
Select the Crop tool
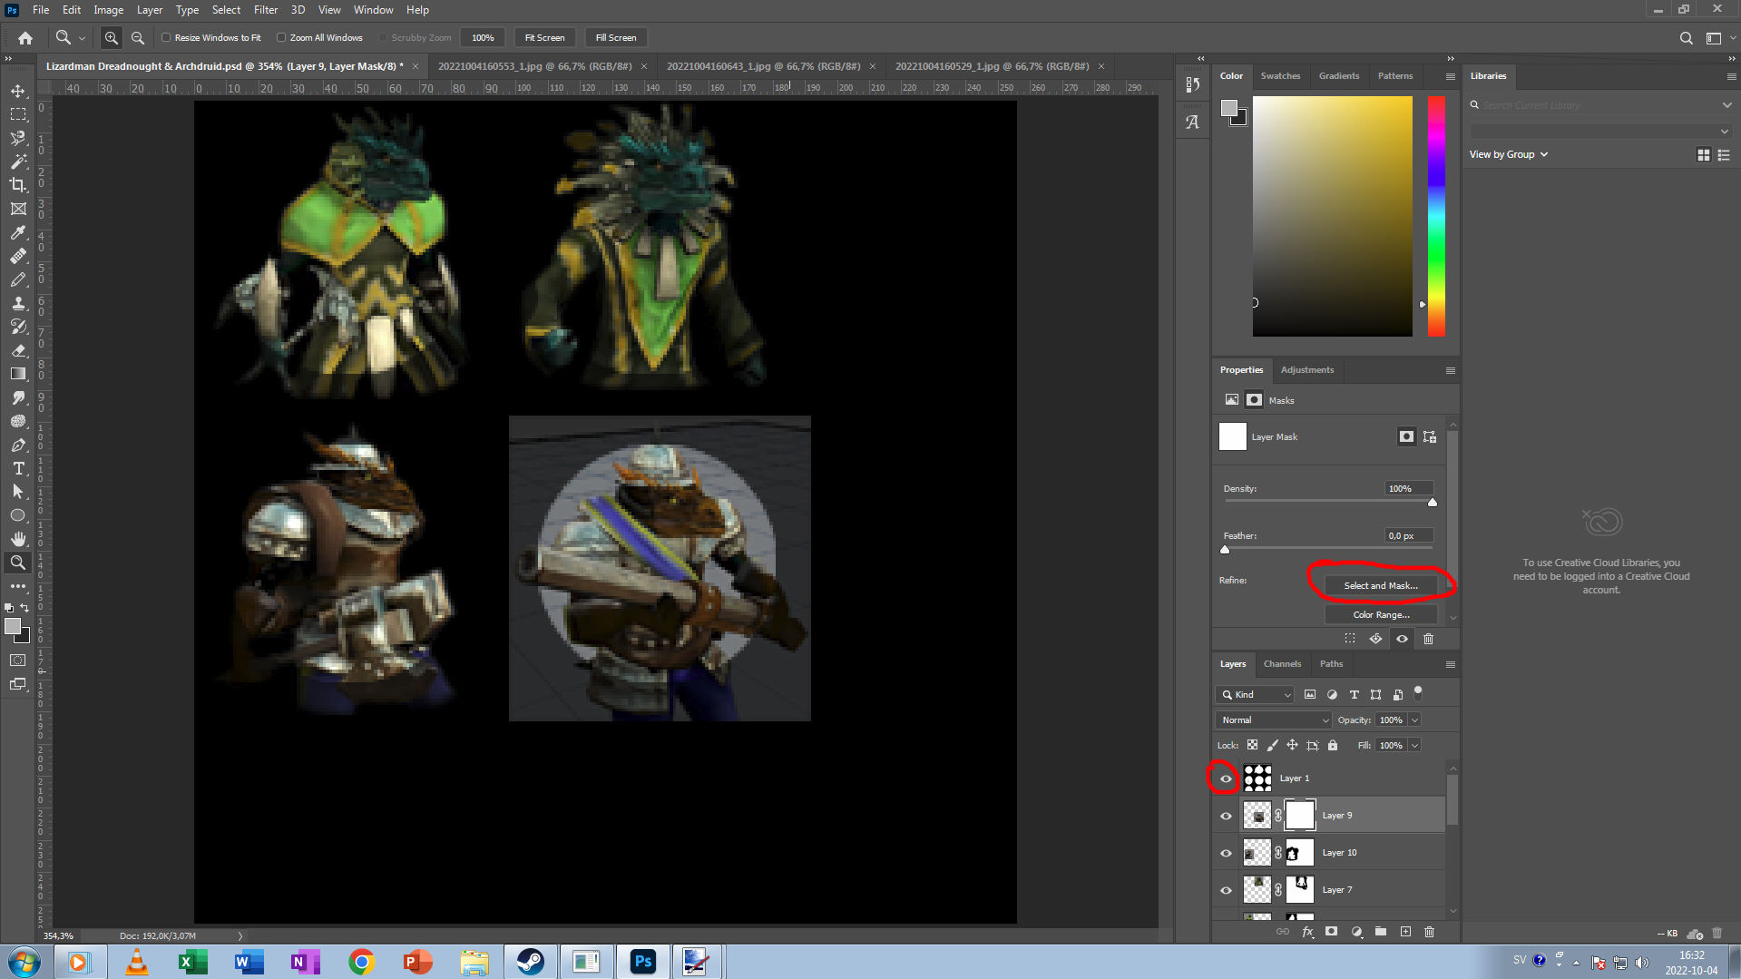(18, 185)
